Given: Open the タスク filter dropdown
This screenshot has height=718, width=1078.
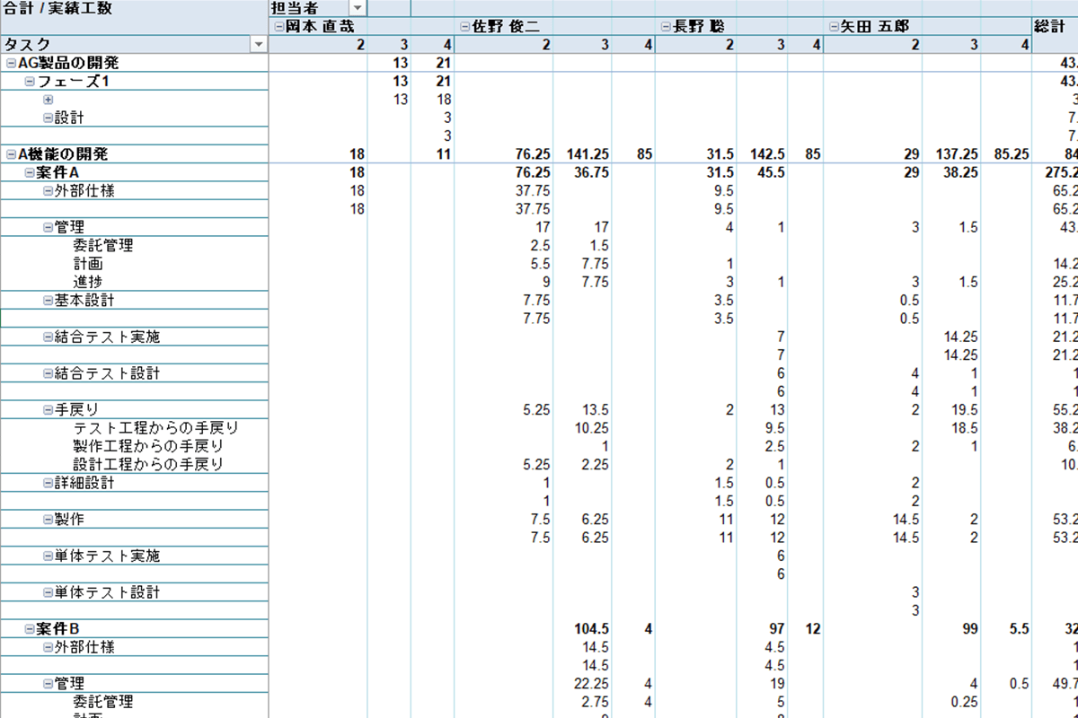Looking at the screenshot, I should point(259,45).
